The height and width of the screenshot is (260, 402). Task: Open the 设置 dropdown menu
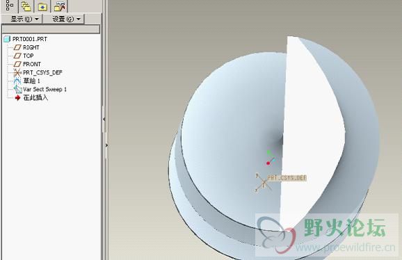63,19
